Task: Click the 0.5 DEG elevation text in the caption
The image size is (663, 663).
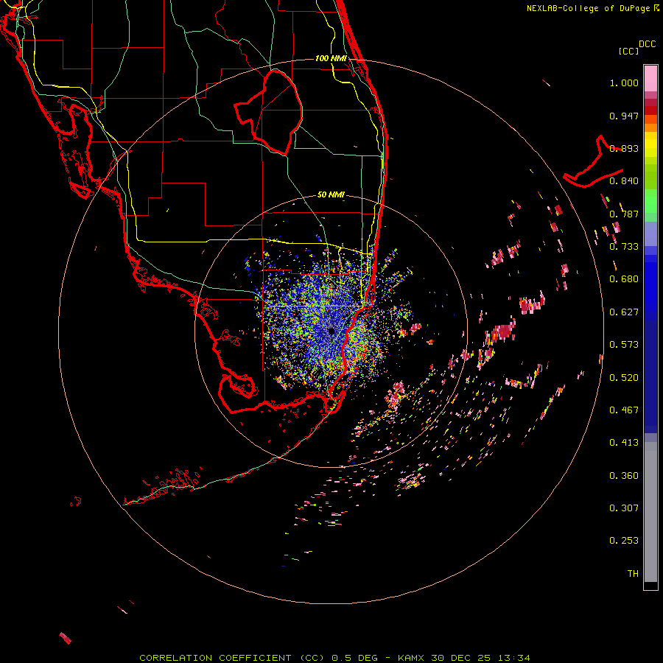Action: click(354, 658)
